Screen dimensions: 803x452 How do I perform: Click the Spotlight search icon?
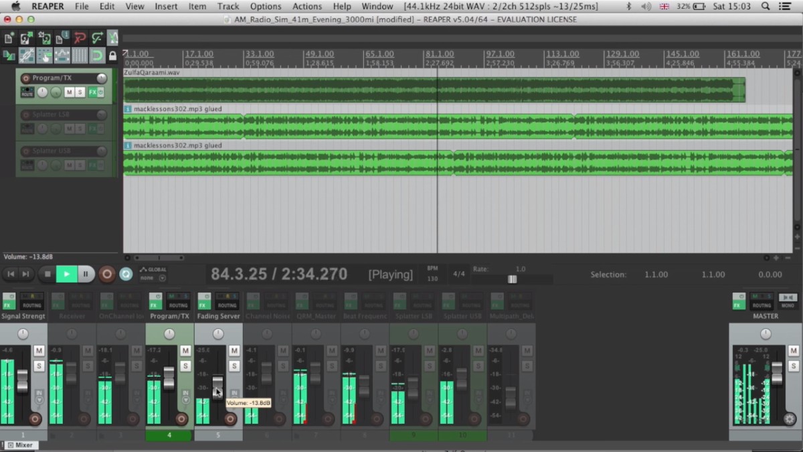766,6
